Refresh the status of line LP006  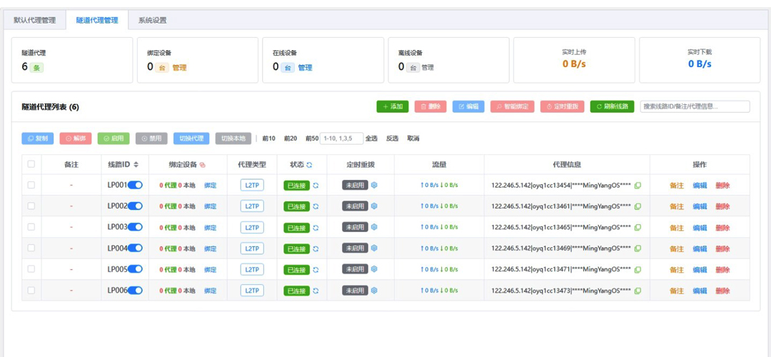[316, 291]
